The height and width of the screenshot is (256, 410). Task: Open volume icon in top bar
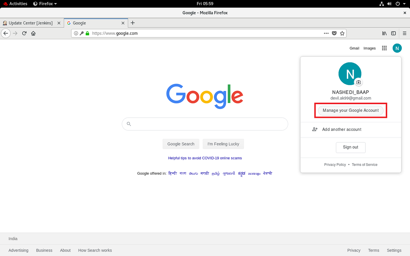point(389,4)
